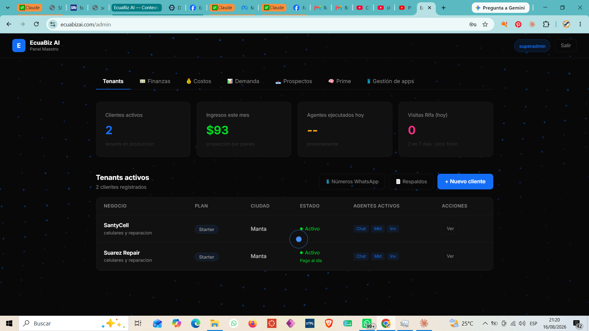Click the EcuaBiz AI logo icon
589x331 pixels.
click(19, 46)
